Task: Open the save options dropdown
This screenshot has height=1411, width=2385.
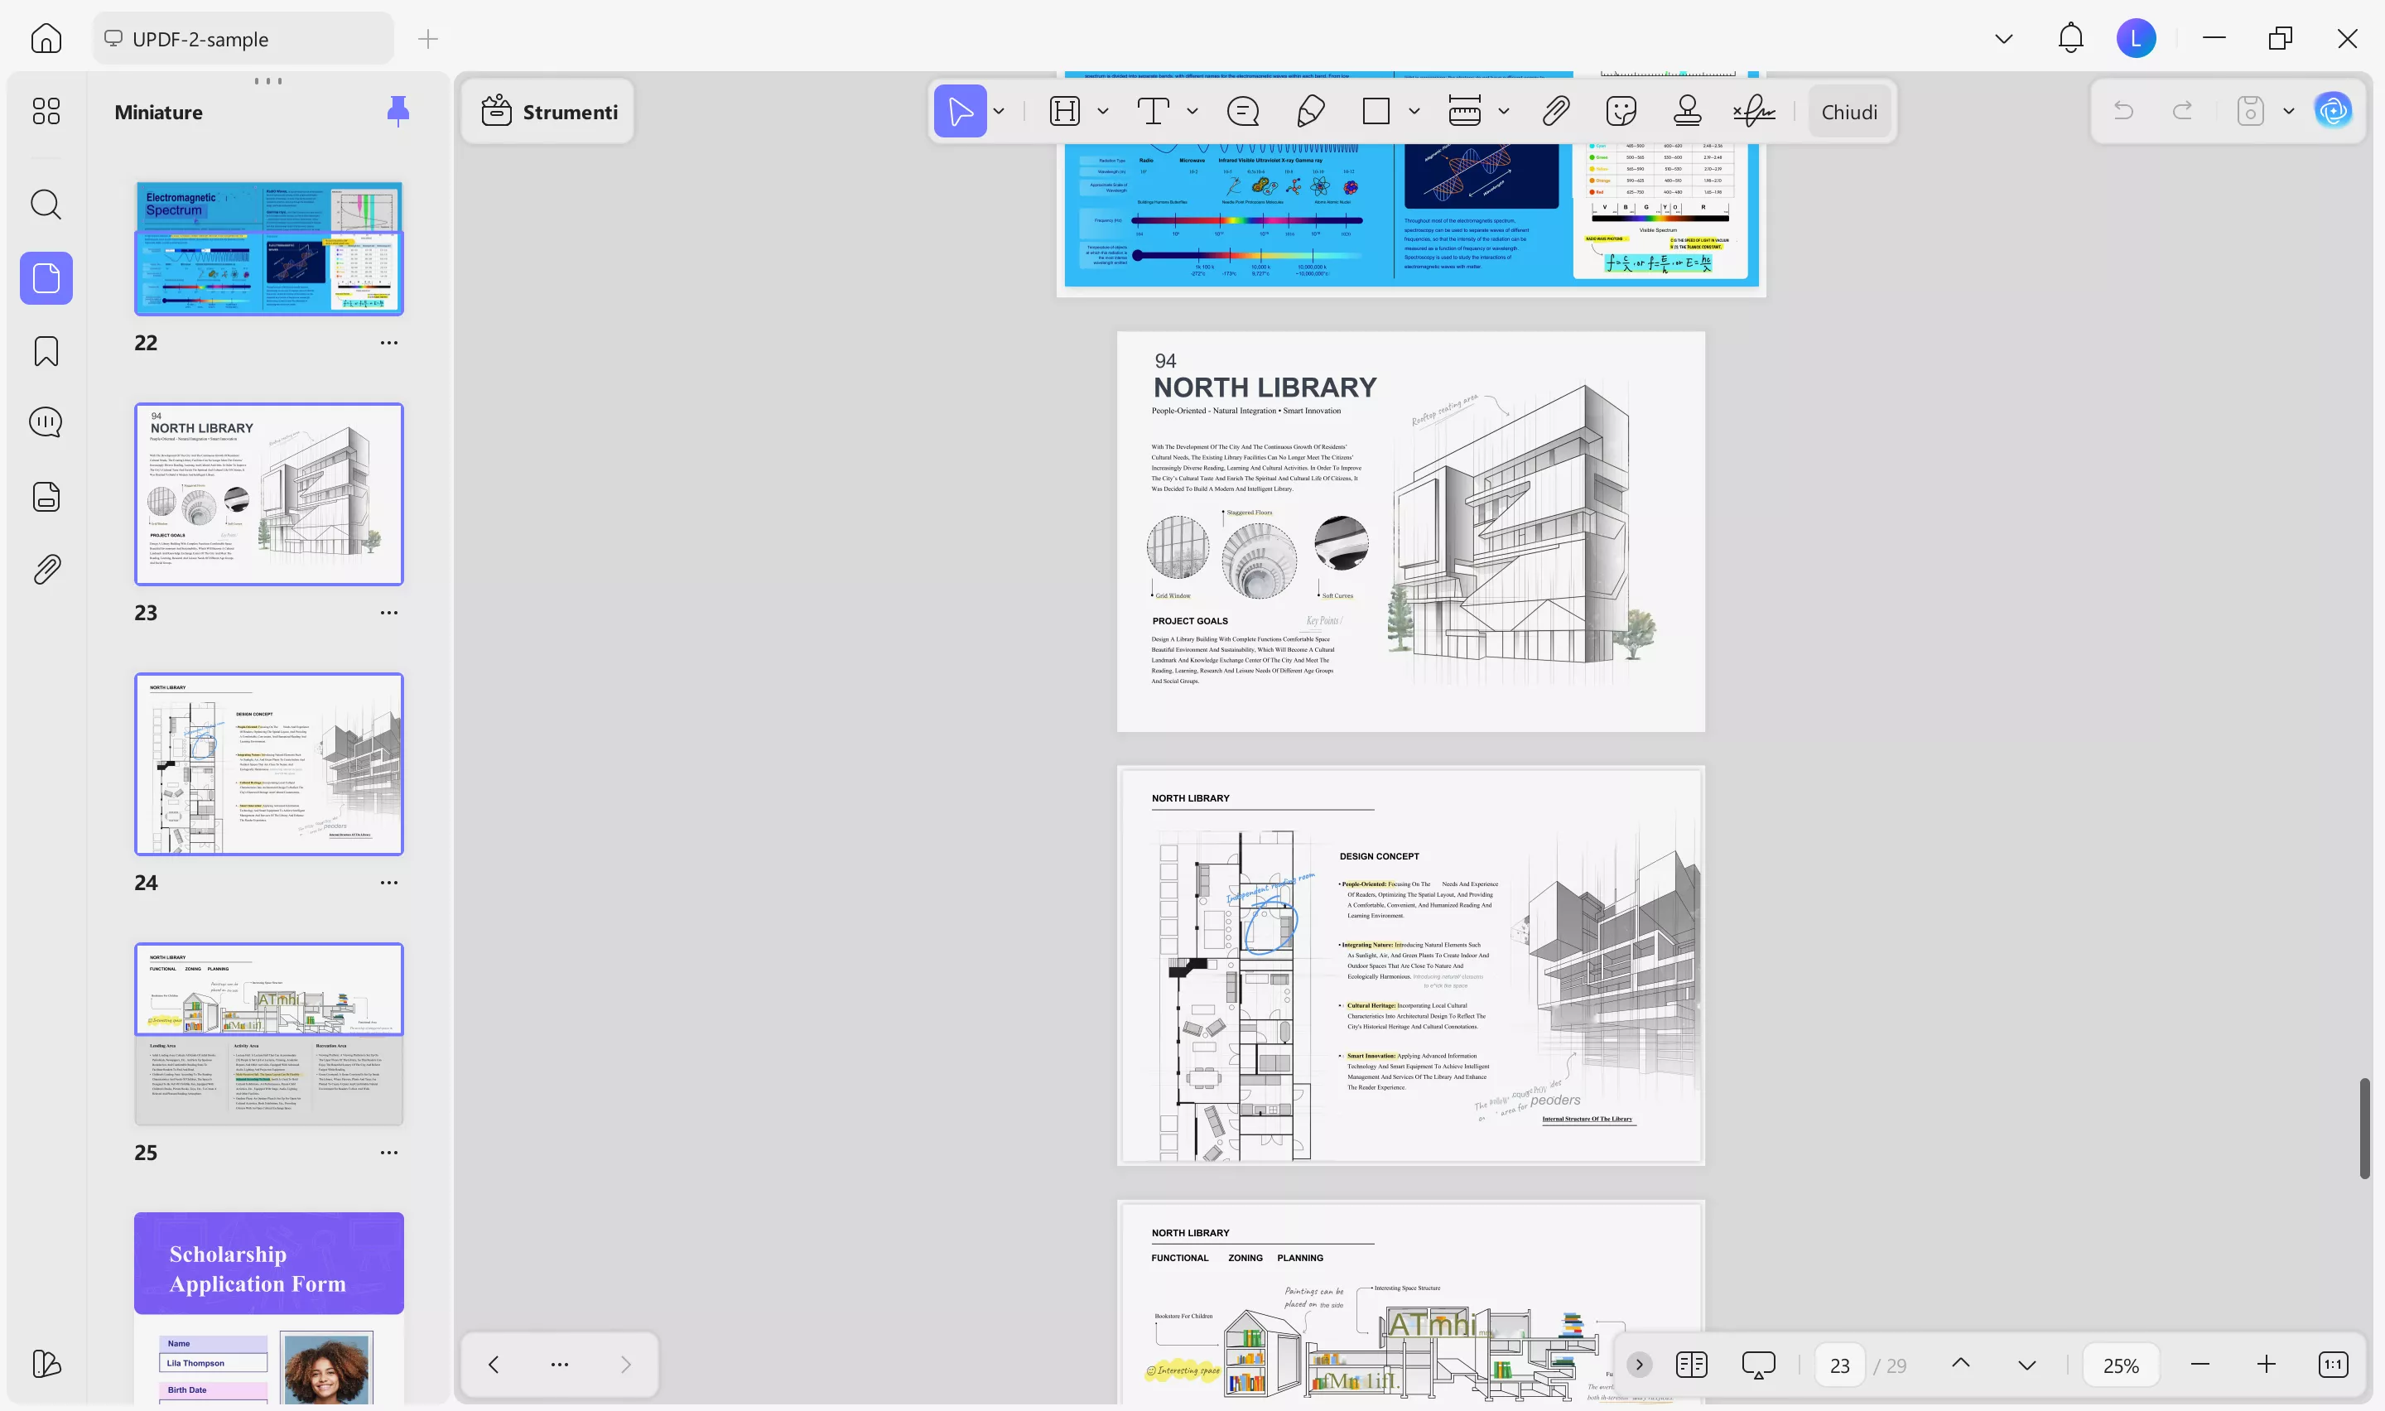Action: (x=2288, y=110)
